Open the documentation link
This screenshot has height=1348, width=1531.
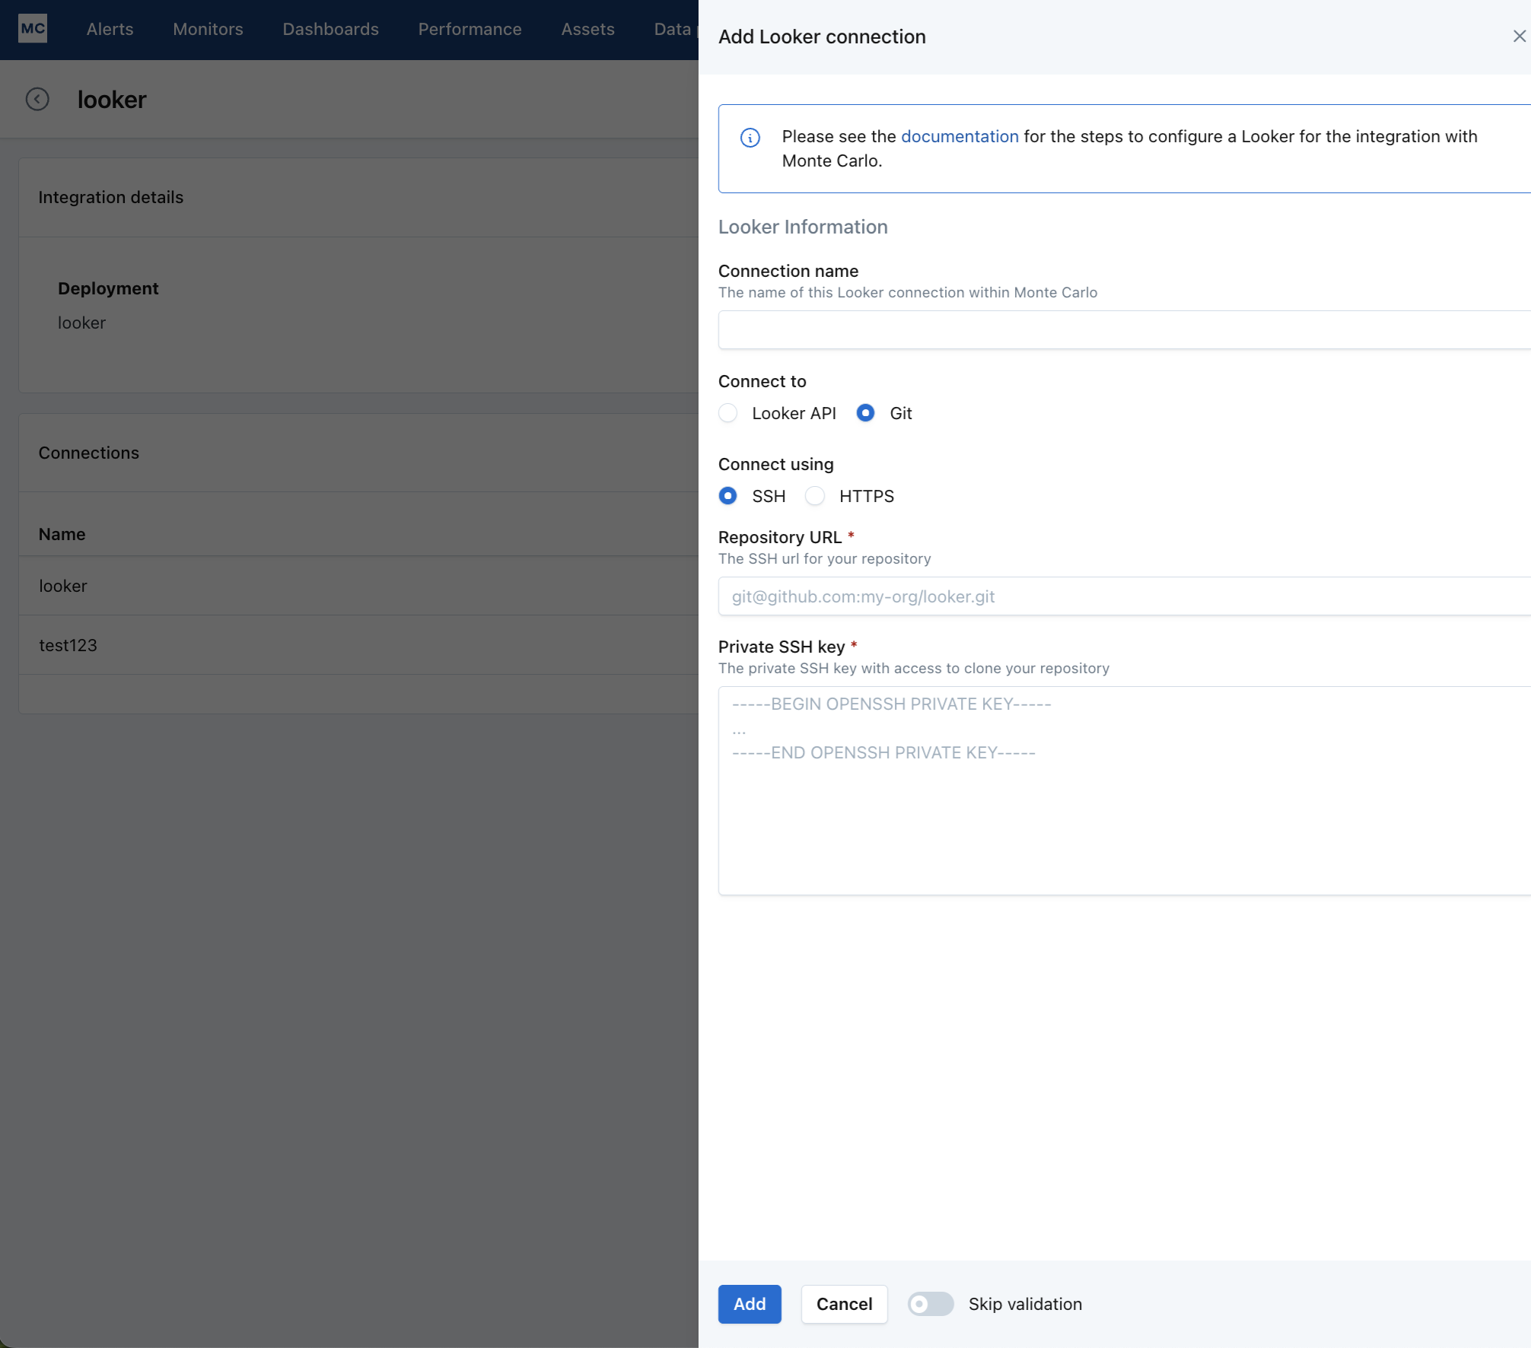[x=960, y=136]
